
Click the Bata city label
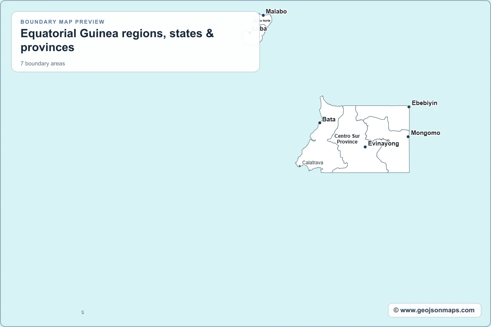pyautogui.click(x=329, y=119)
